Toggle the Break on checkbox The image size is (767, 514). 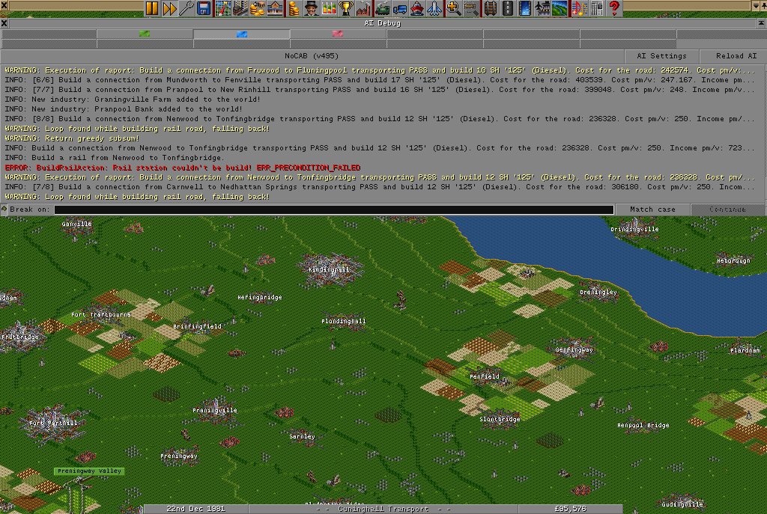click(x=4, y=209)
